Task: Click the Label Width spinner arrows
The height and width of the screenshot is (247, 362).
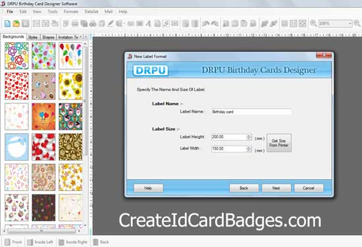Action: click(249, 149)
